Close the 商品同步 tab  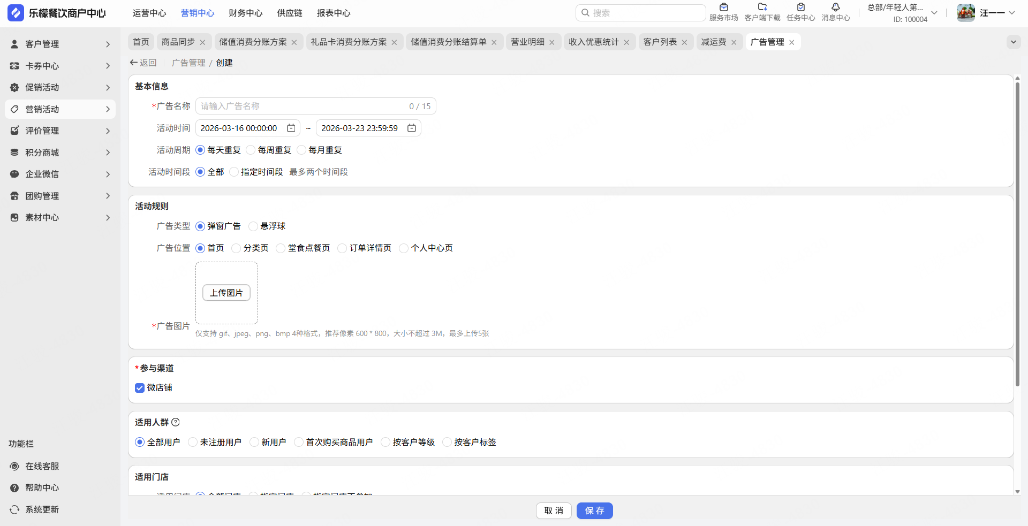202,42
